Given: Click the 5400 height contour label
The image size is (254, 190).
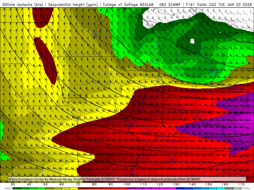Looking at the screenshot, I should [x=205, y=137].
